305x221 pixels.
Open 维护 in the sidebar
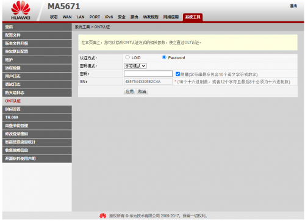37,60
